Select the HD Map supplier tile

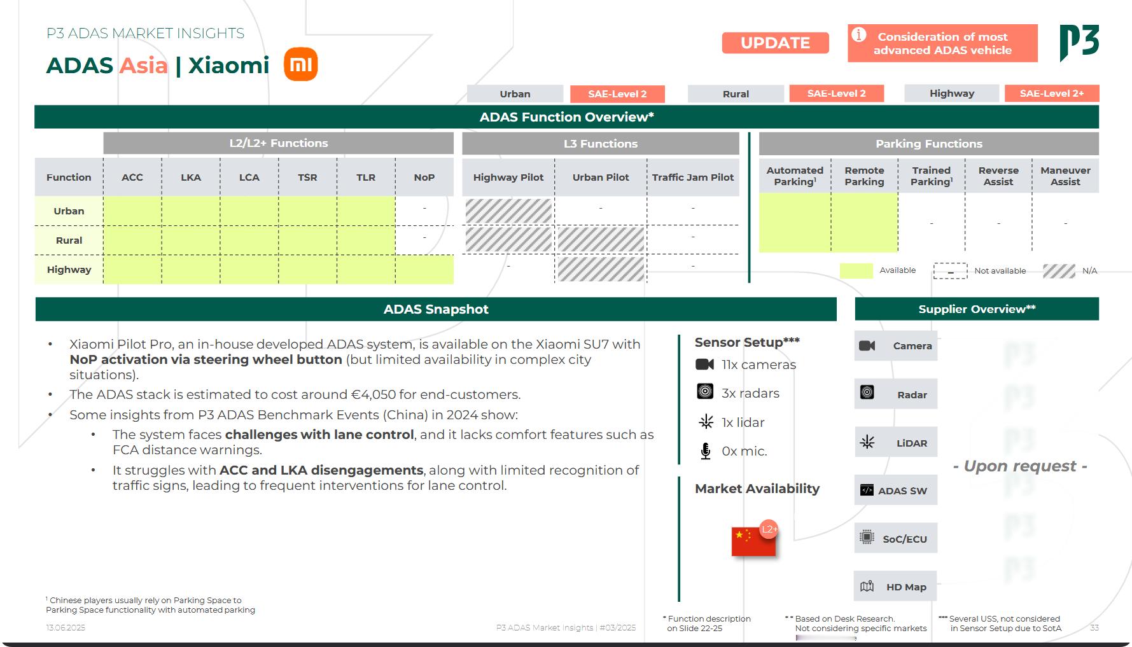(895, 586)
